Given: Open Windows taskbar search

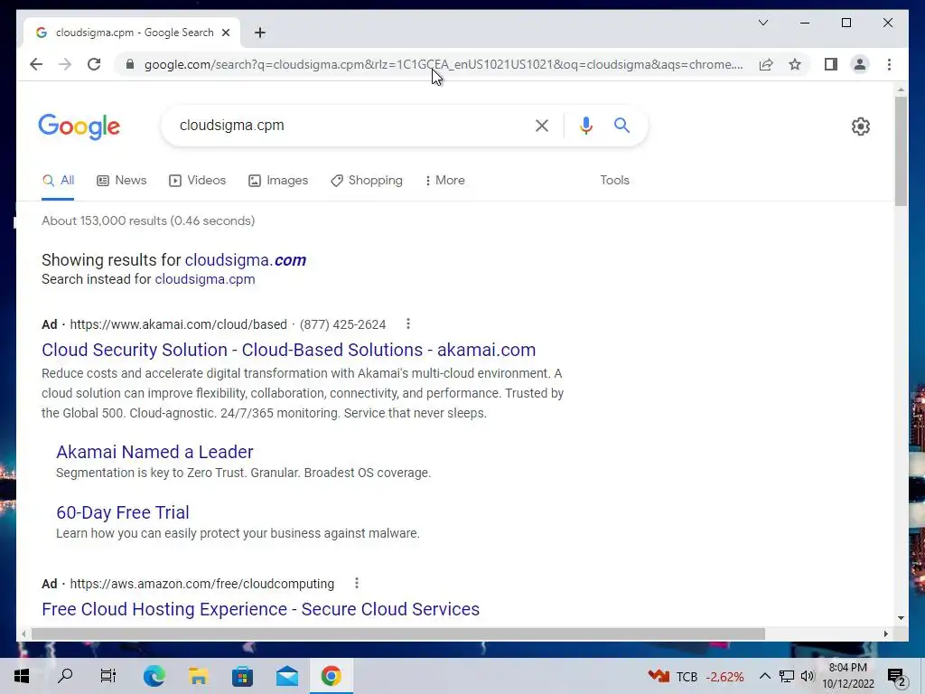Looking at the screenshot, I should coord(65,676).
